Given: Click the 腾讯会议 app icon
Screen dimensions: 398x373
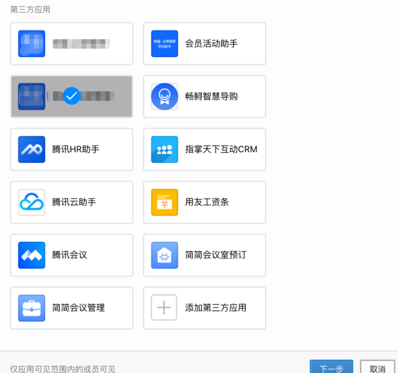Looking at the screenshot, I should (32, 255).
